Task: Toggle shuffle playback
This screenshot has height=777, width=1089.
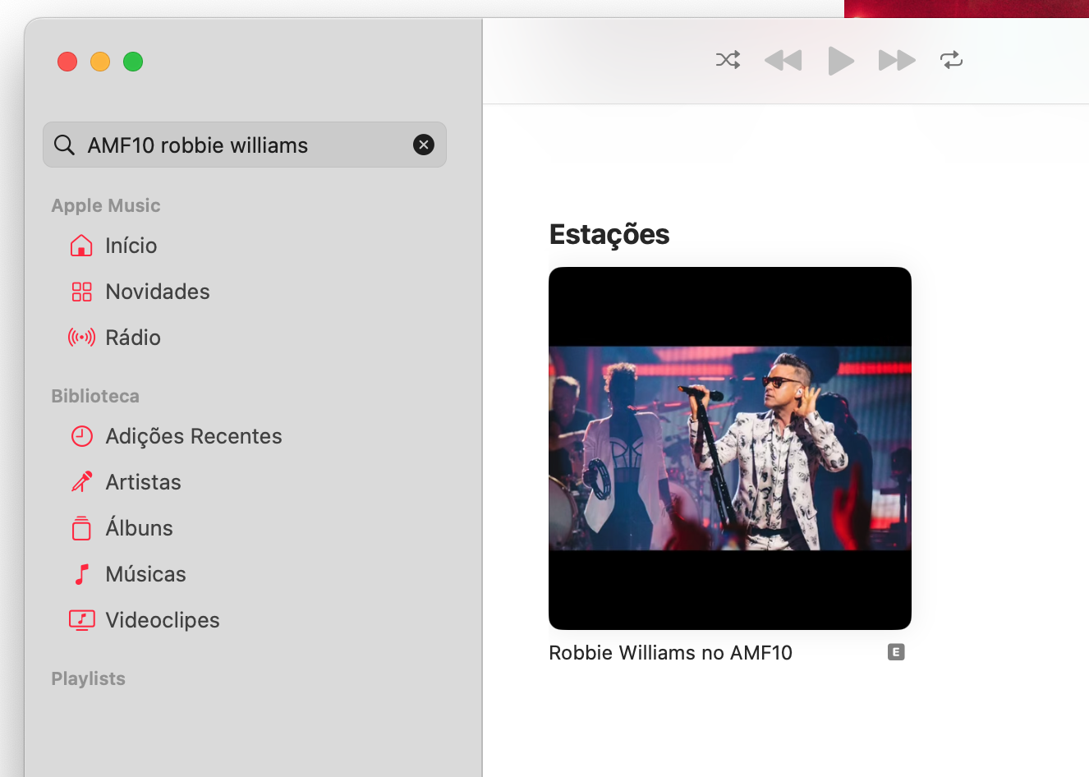Action: [728, 60]
